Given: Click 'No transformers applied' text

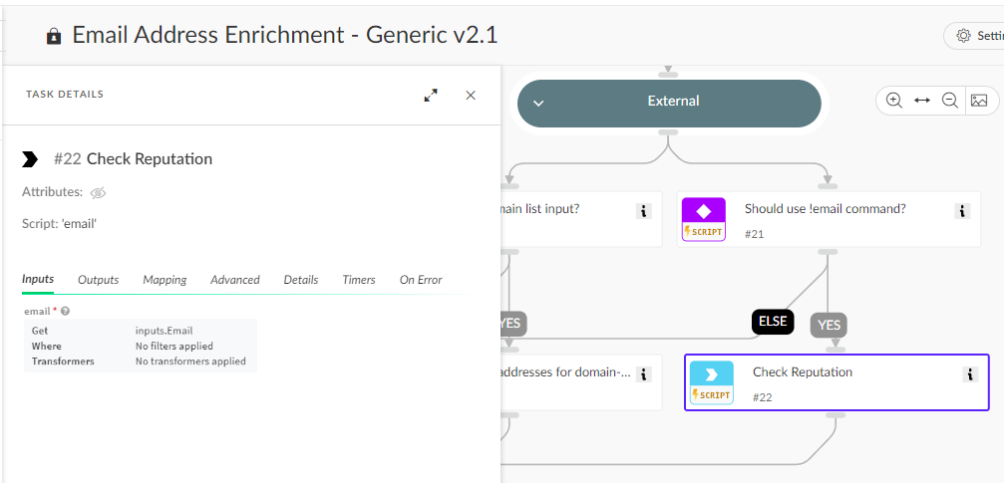Looking at the screenshot, I should point(190,362).
